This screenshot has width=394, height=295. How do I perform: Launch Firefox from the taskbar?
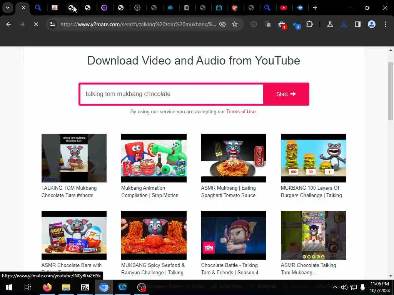pos(47,287)
